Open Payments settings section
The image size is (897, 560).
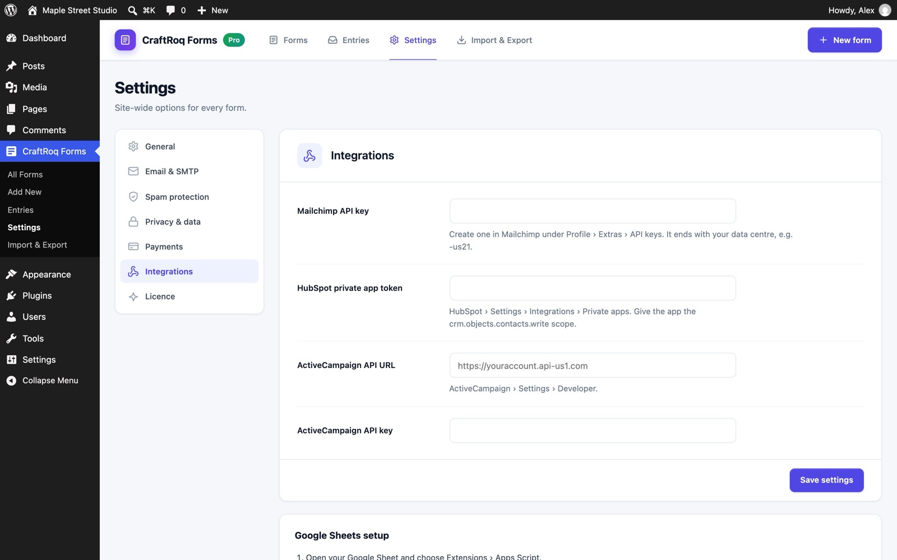coord(189,246)
